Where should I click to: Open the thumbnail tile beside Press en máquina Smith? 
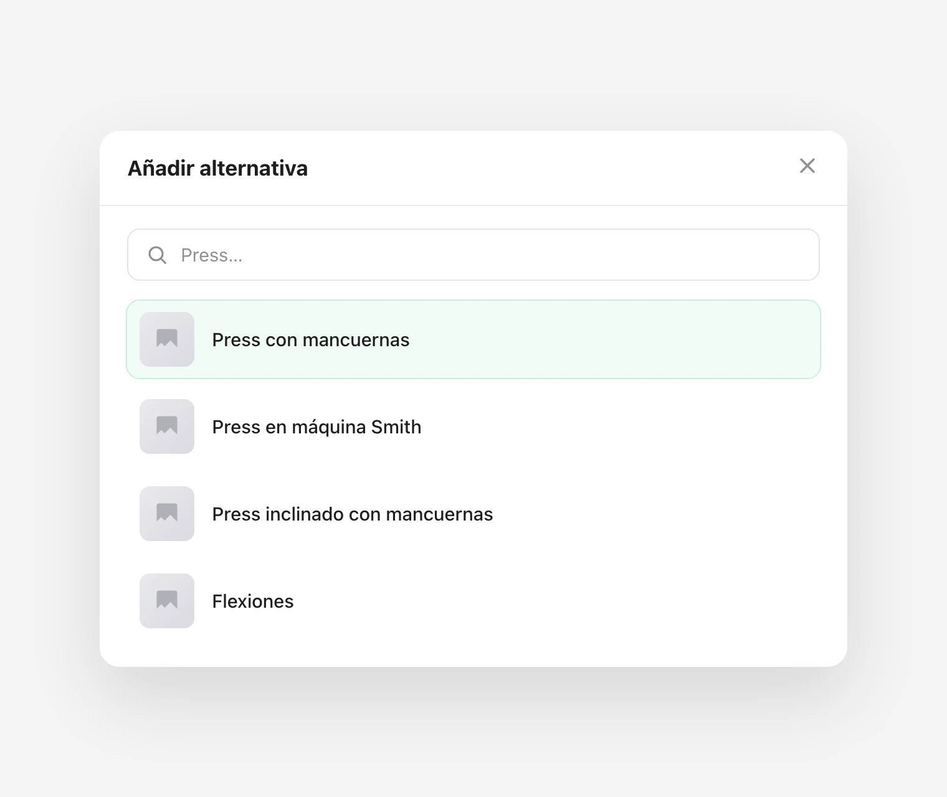167,427
